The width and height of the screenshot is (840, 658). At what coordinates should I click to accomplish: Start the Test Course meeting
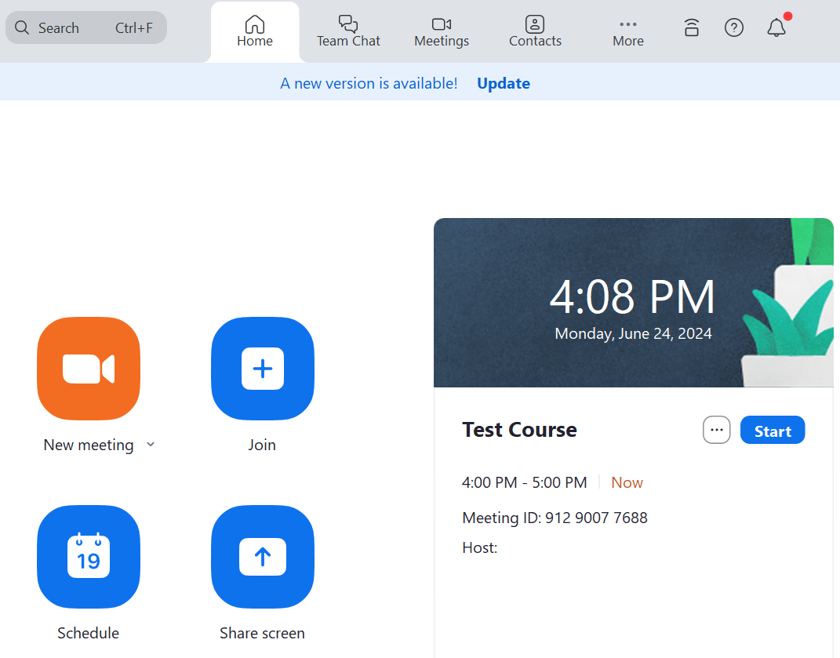[x=773, y=430]
